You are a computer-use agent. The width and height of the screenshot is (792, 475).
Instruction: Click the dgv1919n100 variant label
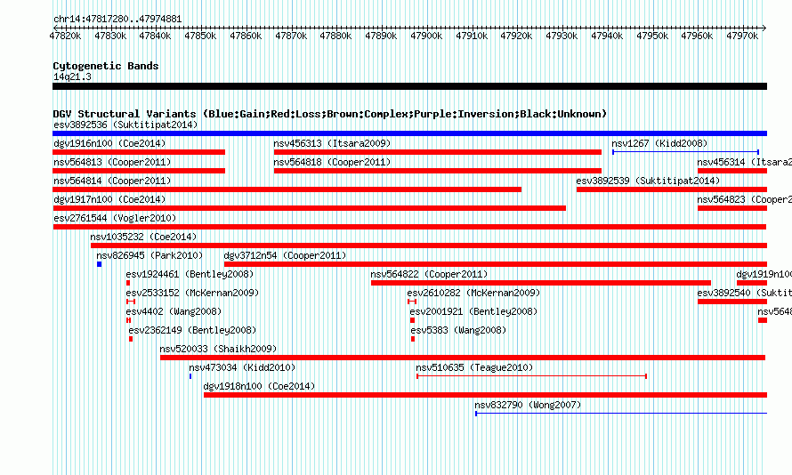[x=764, y=274]
